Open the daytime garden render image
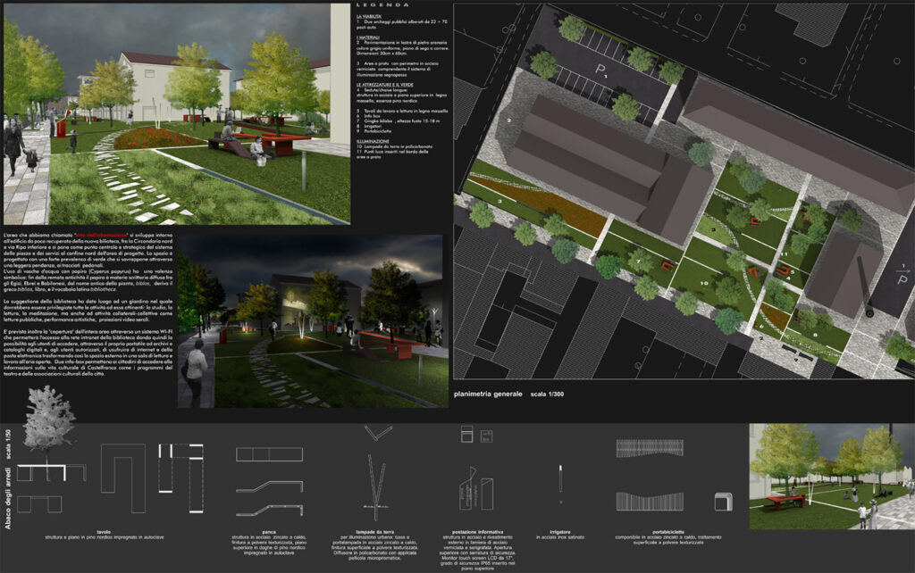Image resolution: width=915 pixels, height=573 pixels. tap(177, 114)
